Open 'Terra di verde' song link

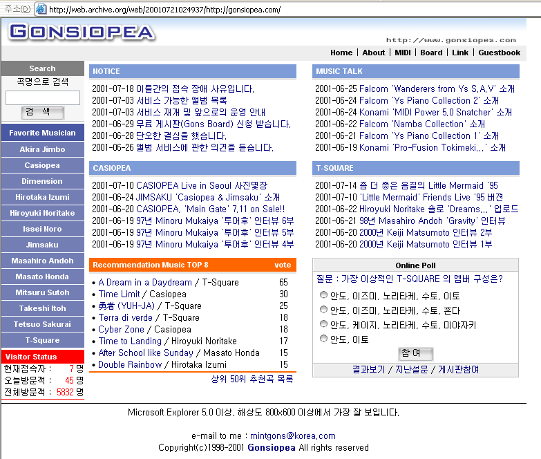[x=125, y=317]
